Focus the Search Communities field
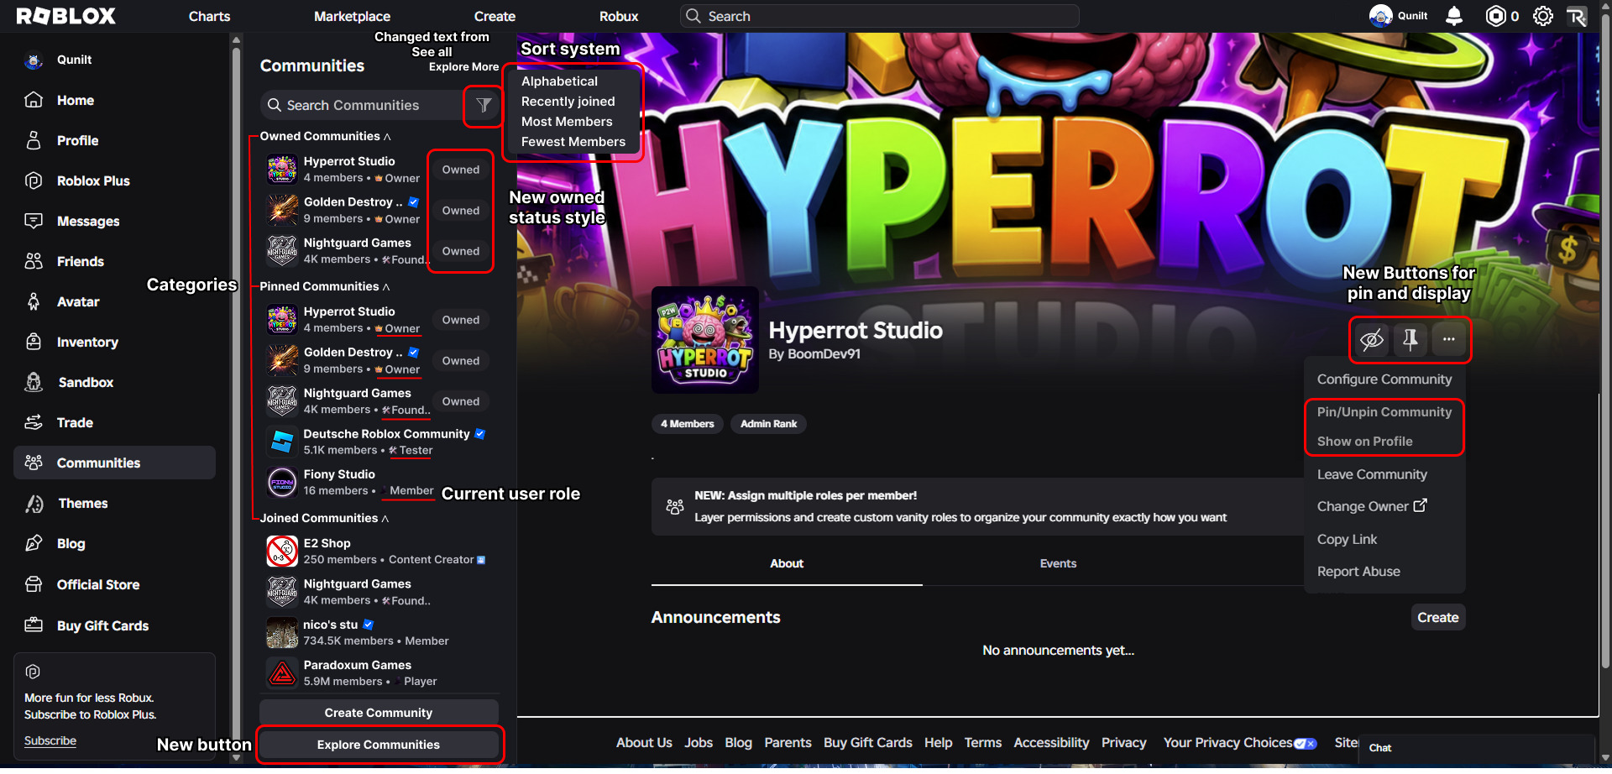This screenshot has height=774, width=1612. click(362, 105)
